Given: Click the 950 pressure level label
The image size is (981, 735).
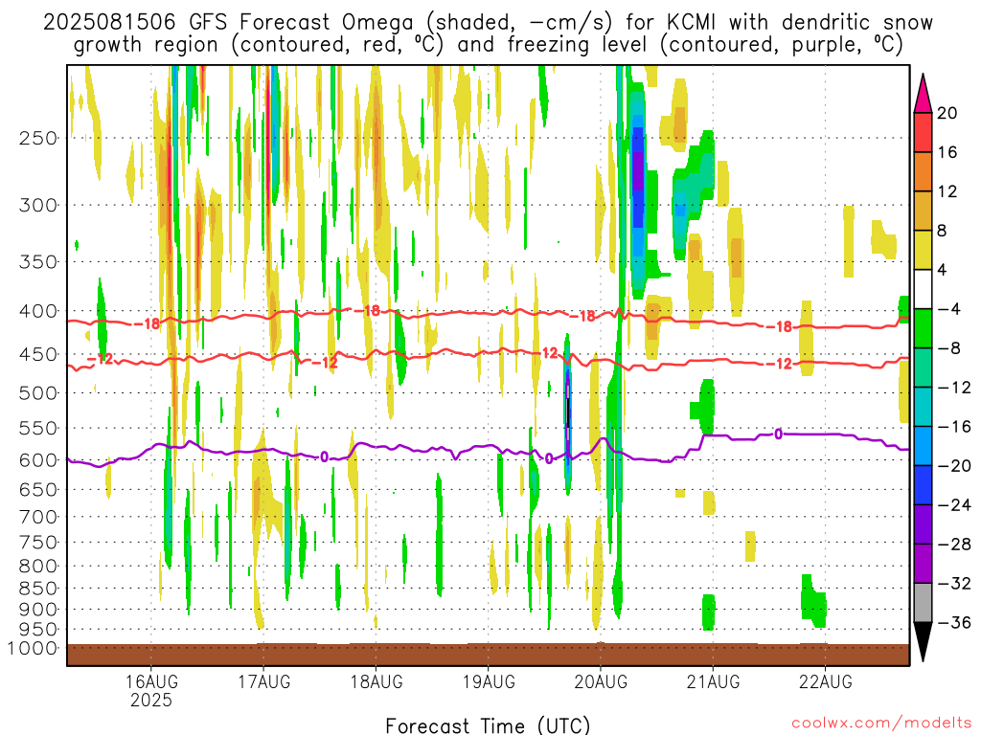Looking at the screenshot, I should [x=38, y=630].
